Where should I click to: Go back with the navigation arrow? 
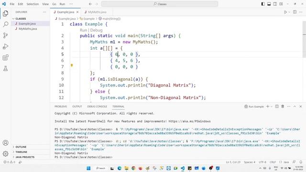(90, 4)
